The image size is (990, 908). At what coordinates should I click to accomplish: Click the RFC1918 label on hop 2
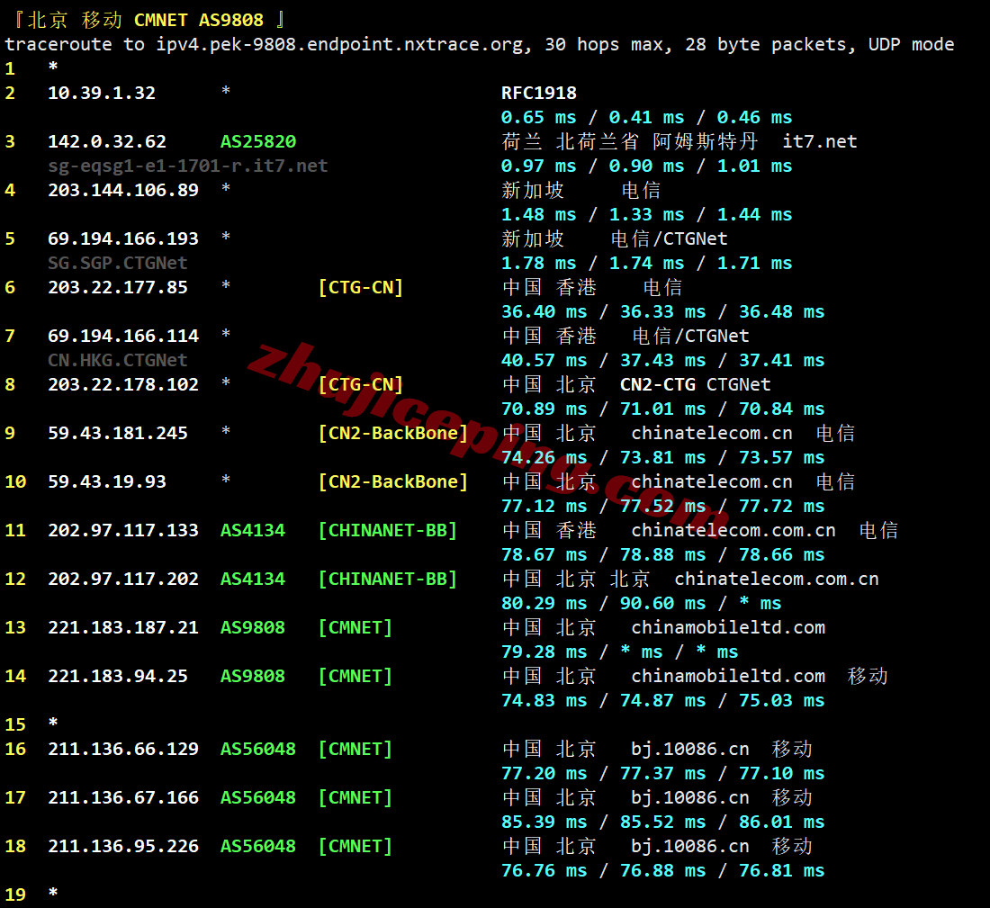539,93
